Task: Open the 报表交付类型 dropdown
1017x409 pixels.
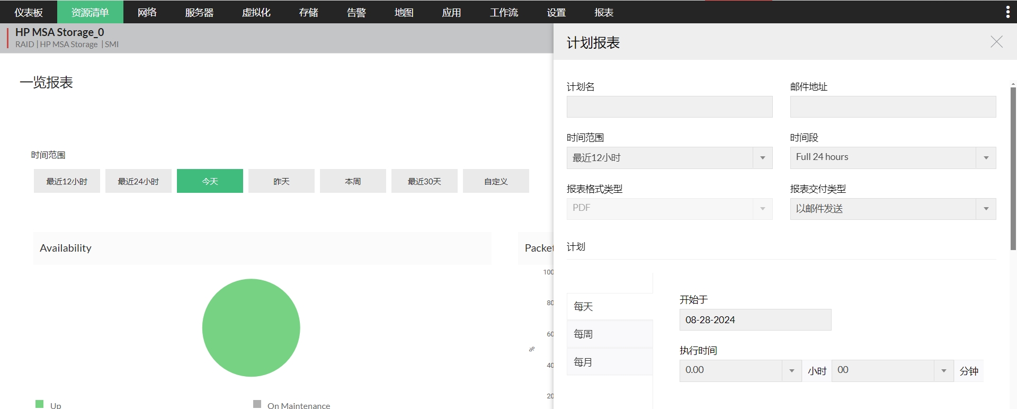Action: click(893, 209)
